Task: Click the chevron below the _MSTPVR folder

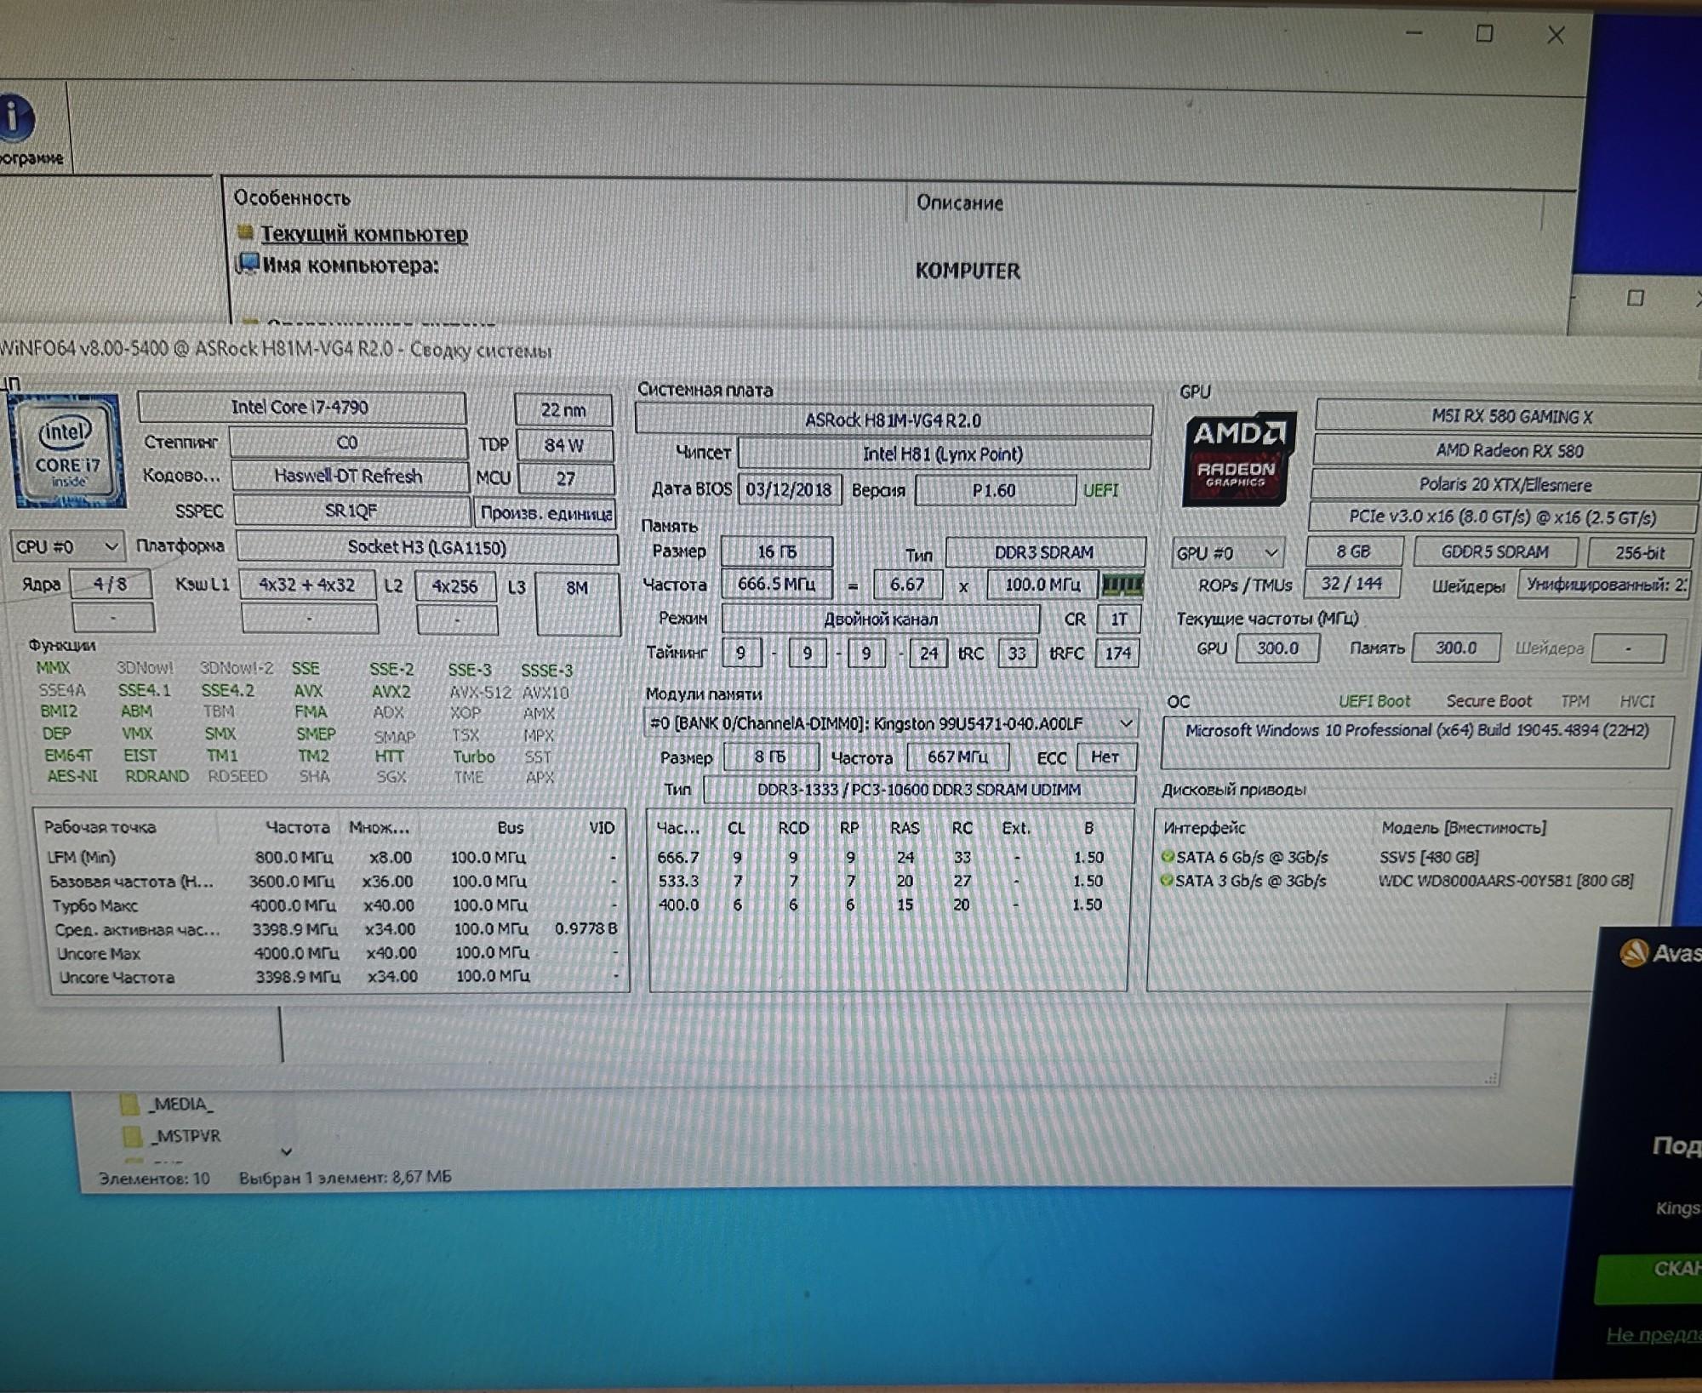Action: click(x=286, y=1152)
